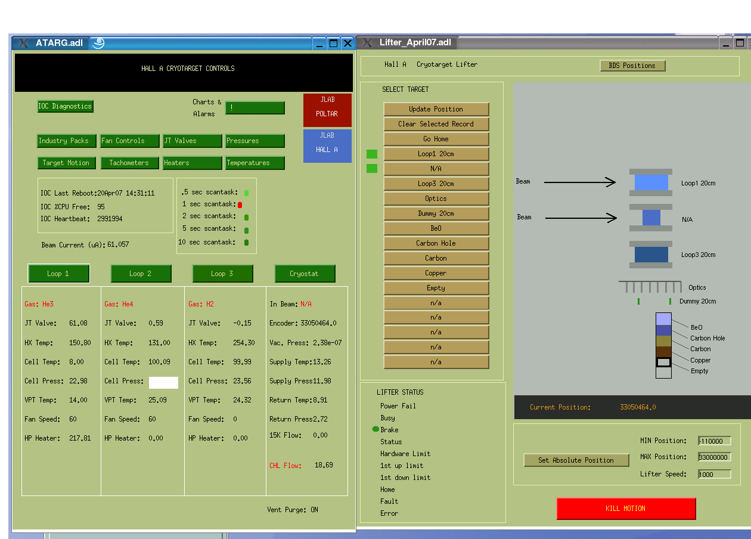Click the red KILL MOTION button
The image size is (751, 539).
626,509
